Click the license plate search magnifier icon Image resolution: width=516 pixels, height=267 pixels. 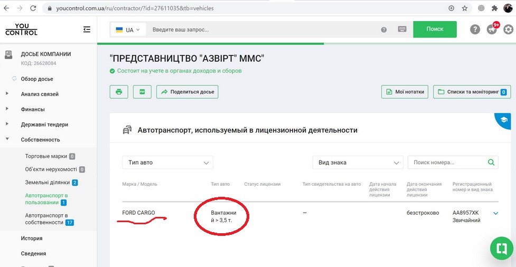click(491, 162)
